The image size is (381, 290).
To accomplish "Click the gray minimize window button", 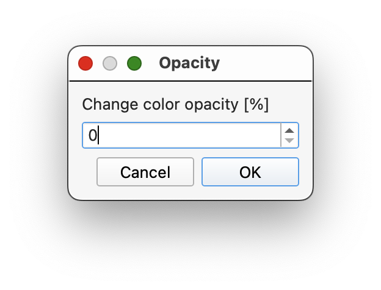I will point(110,63).
